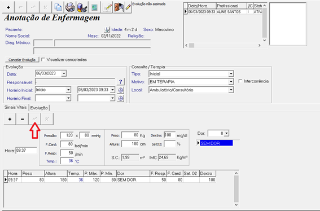Open the Horário Inicial Início dropdown

coord(68,90)
